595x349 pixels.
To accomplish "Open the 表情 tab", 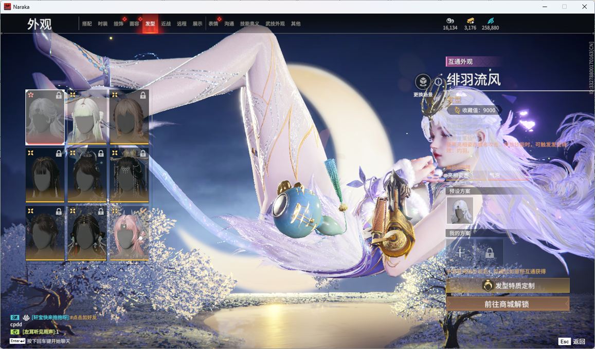I will [213, 24].
